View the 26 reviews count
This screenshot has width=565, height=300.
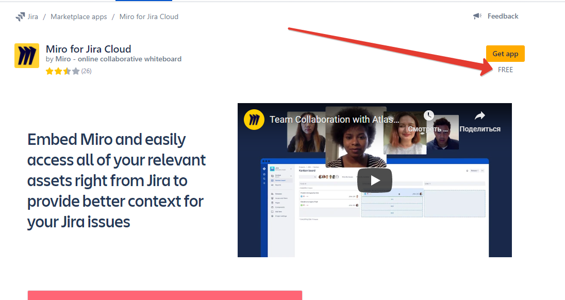point(87,71)
